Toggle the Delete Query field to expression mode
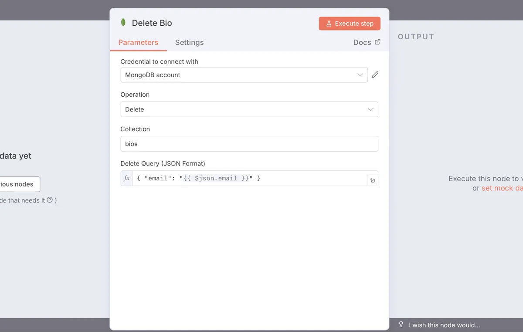The image size is (523, 332). coord(126,178)
